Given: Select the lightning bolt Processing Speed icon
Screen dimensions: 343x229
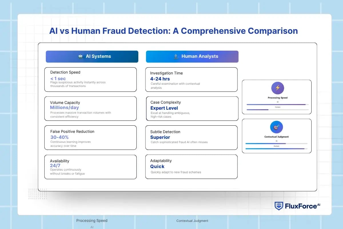Looking at the screenshot, I should 278,87.
